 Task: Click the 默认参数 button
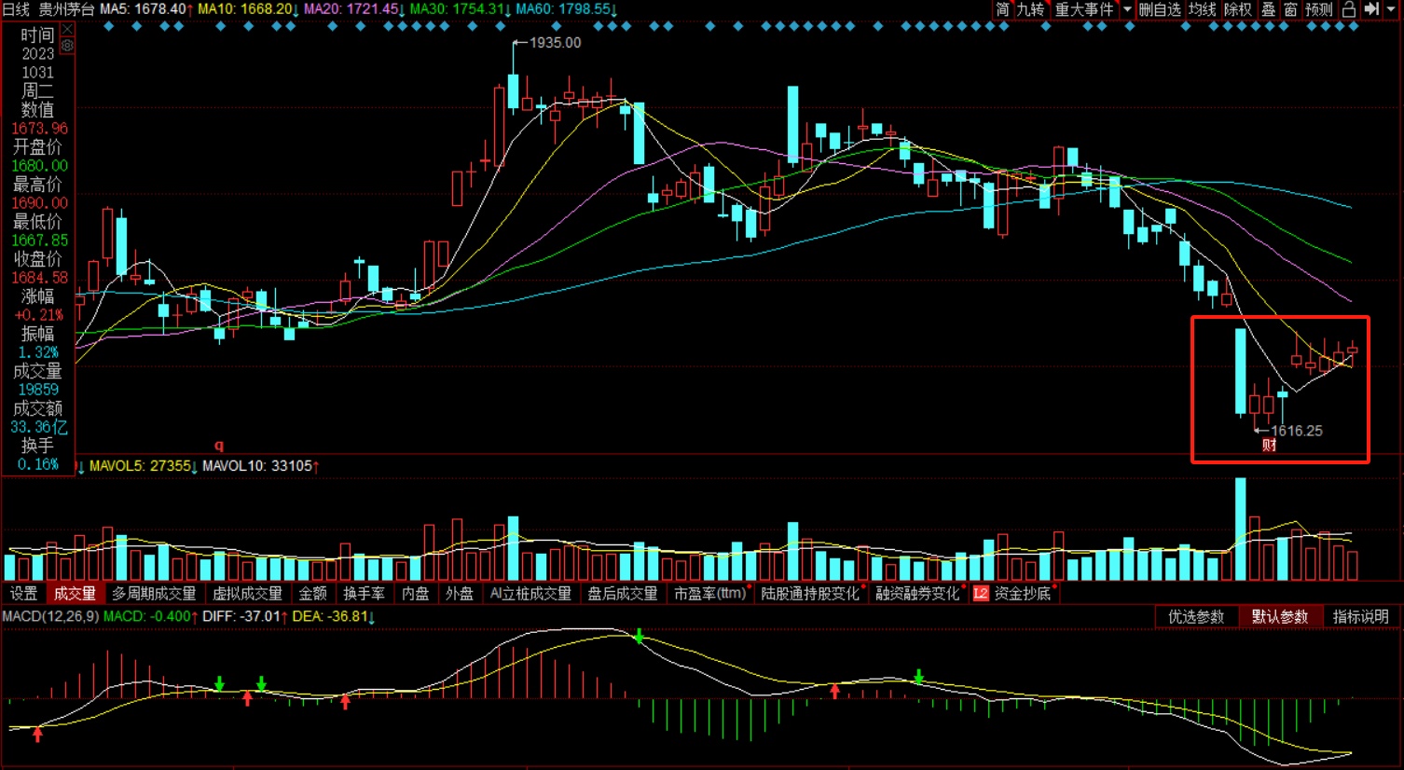pyautogui.click(x=1280, y=617)
